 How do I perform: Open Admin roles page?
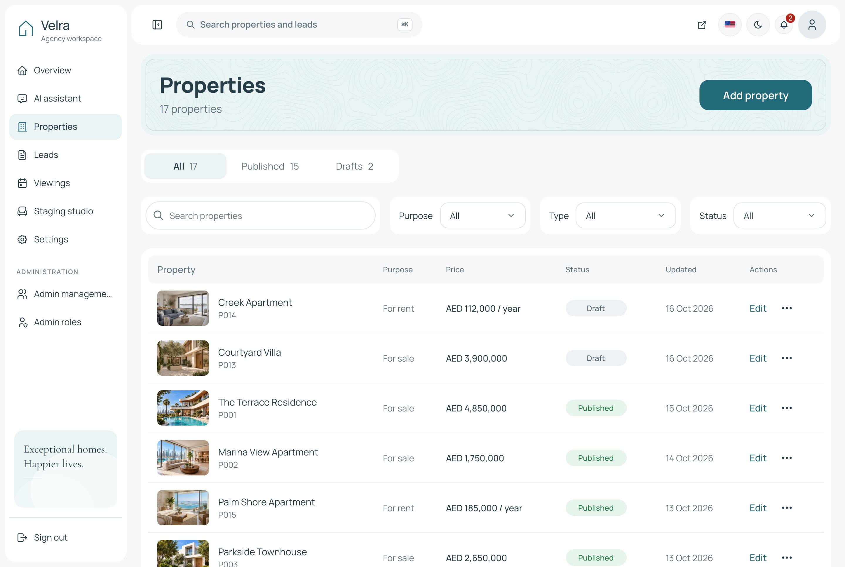pyautogui.click(x=66, y=322)
